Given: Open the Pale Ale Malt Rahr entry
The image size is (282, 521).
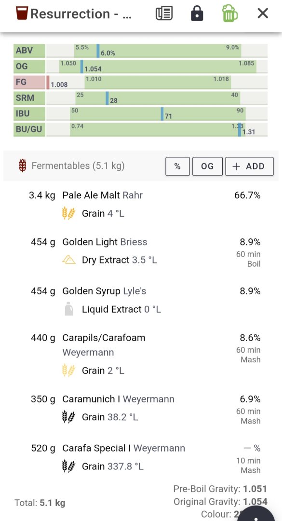Looking at the screenshot, I should (145, 204).
